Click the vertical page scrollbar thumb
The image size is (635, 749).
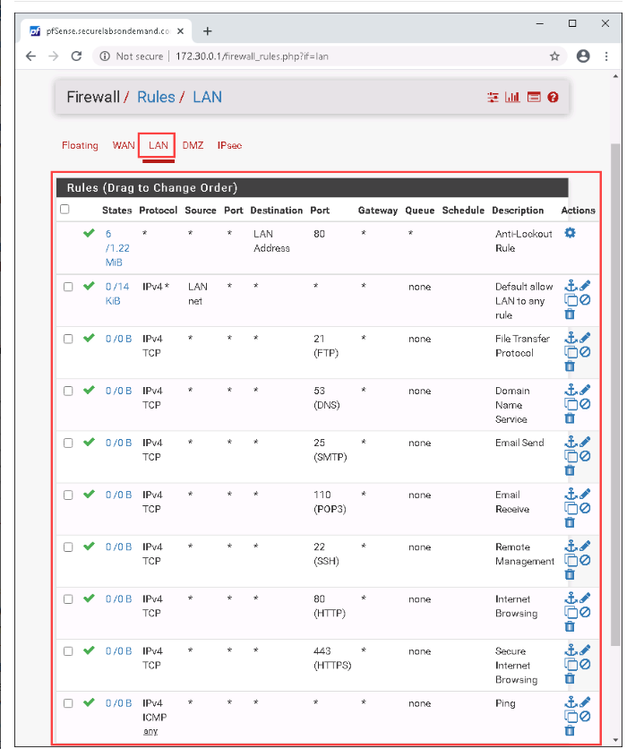(615, 394)
